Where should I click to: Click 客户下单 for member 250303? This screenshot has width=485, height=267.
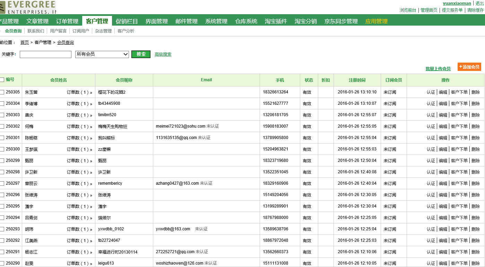pos(459,115)
